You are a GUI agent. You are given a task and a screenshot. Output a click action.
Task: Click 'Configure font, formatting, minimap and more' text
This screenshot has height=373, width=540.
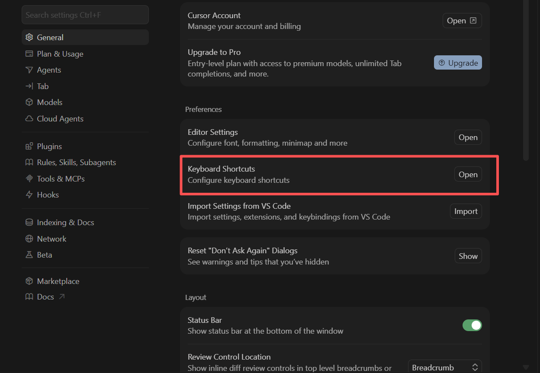pos(267,143)
